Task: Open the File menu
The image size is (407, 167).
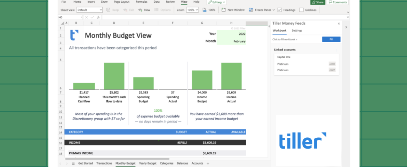Action: click(64, 2)
